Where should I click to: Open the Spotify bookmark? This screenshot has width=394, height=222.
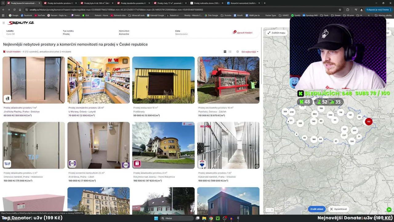click(296, 15)
